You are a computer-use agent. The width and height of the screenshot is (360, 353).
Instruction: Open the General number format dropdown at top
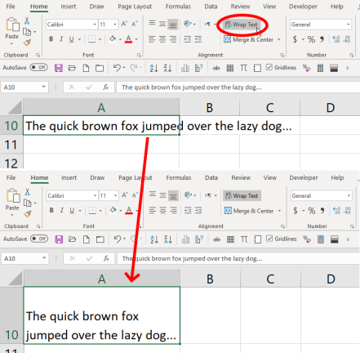[x=348, y=25]
